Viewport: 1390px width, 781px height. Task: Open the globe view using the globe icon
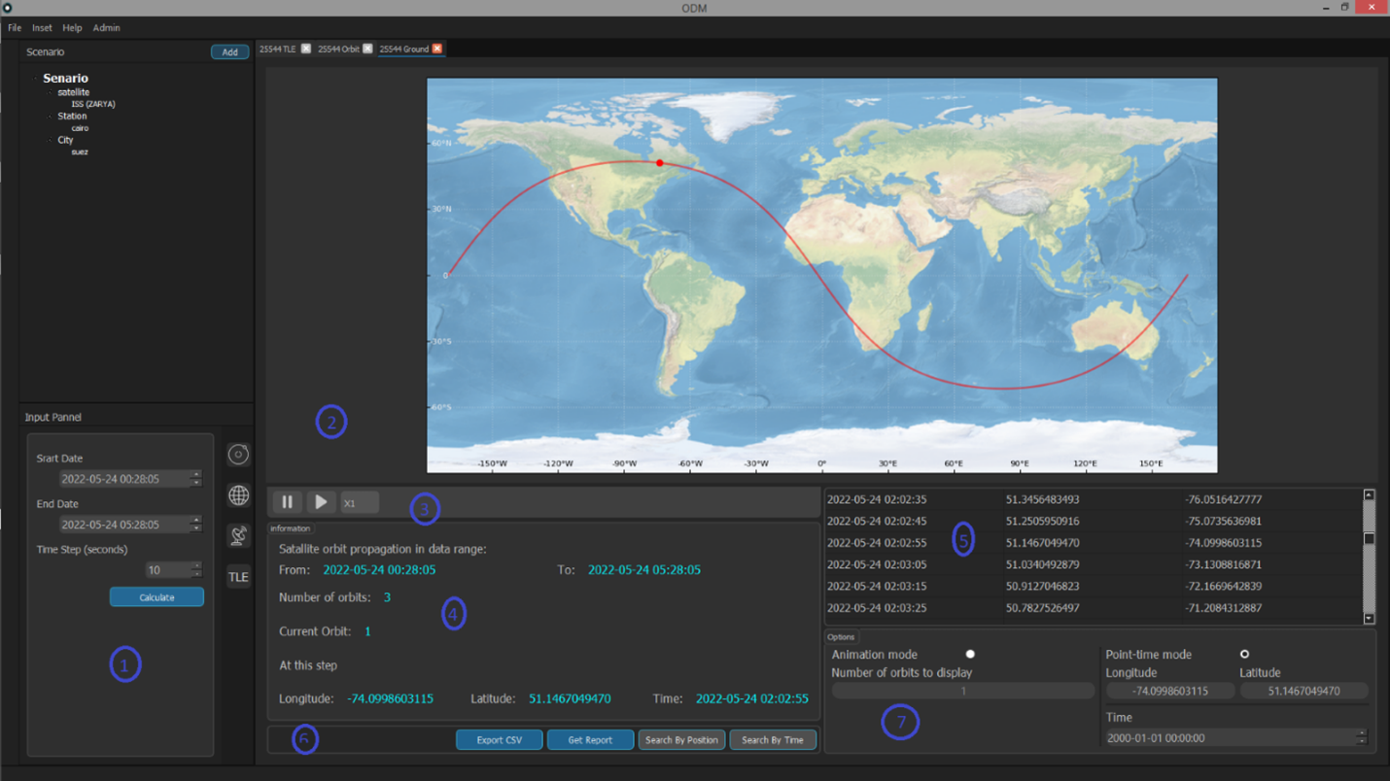[x=238, y=495]
